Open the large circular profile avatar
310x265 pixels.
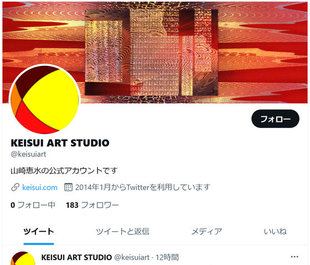[x=45, y=100]
